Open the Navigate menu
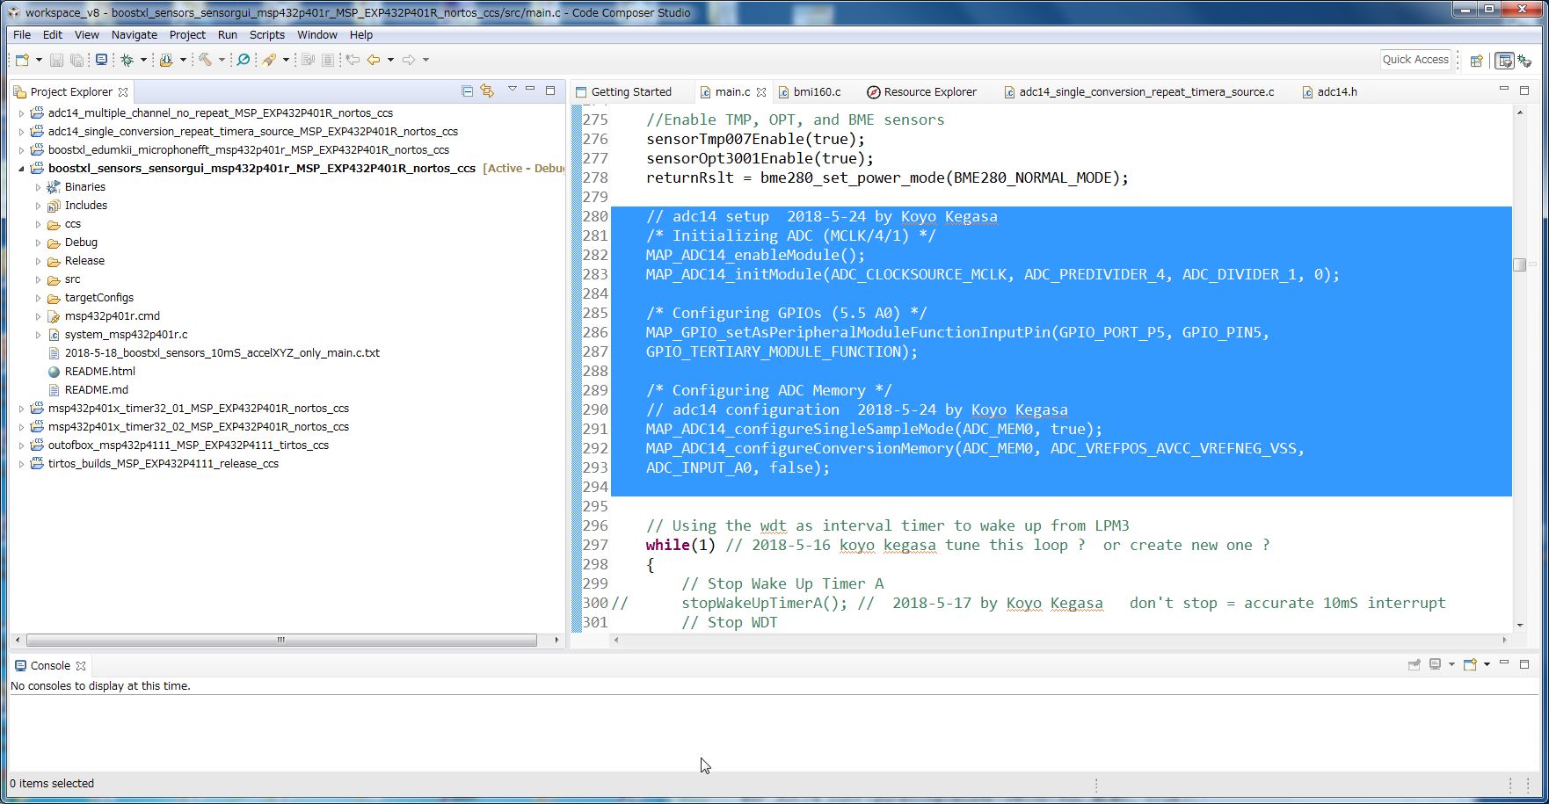 [x=135, y=35]
